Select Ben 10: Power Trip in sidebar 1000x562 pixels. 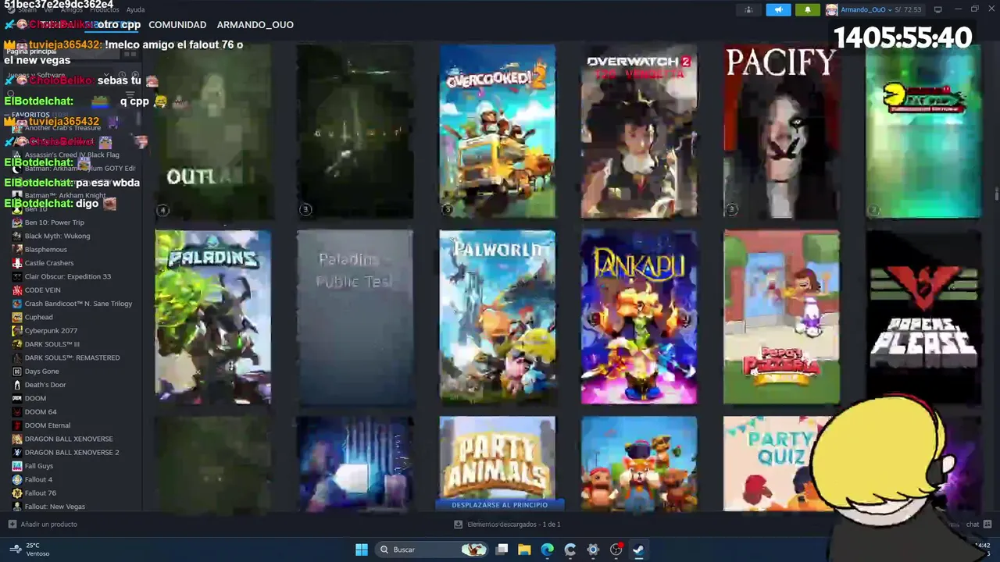tap(54, 222)
